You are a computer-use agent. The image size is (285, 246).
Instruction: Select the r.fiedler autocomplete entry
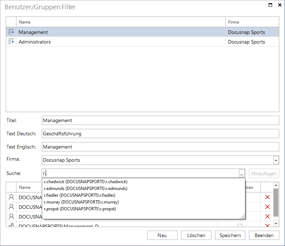(79, 195)
